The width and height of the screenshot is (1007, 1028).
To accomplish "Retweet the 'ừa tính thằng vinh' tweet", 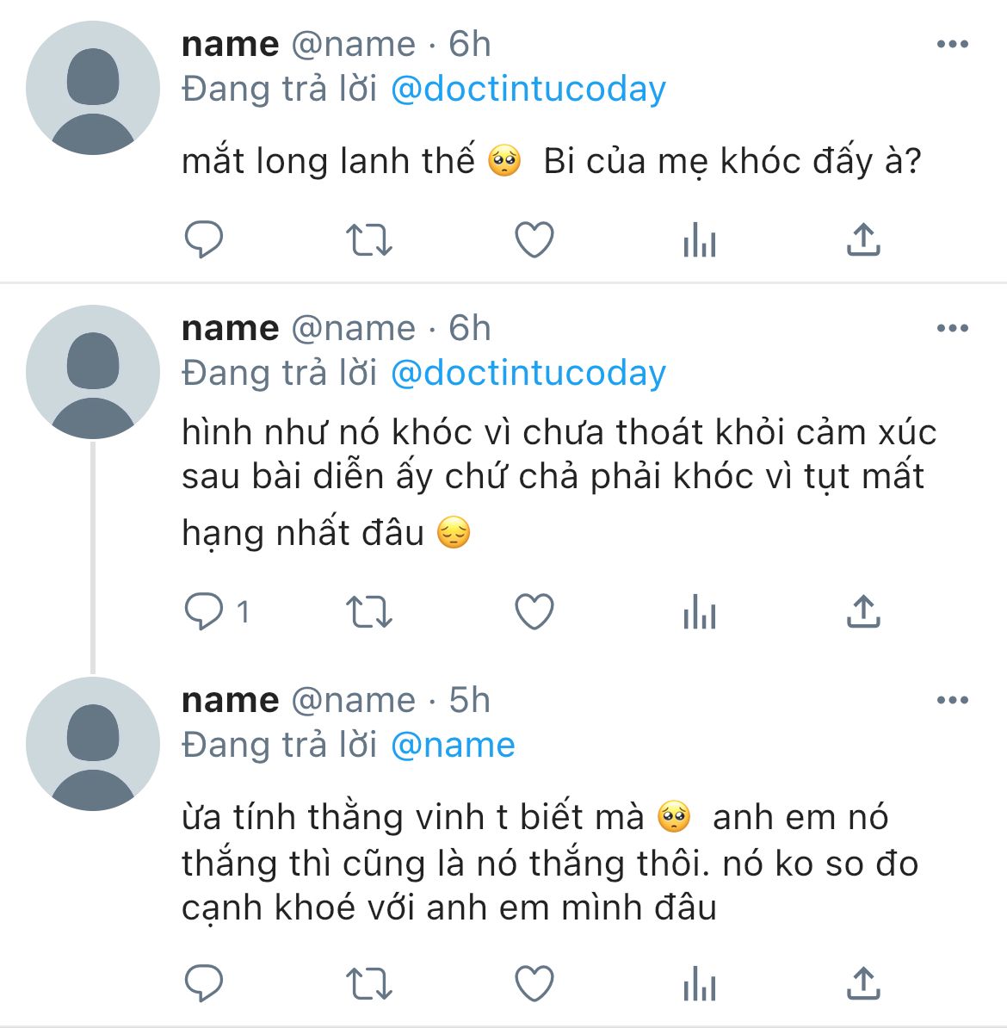I will tap(368, 983).
